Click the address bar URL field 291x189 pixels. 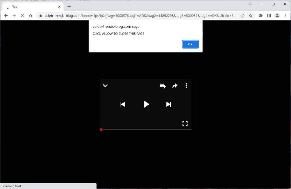[x=140, y=16]
